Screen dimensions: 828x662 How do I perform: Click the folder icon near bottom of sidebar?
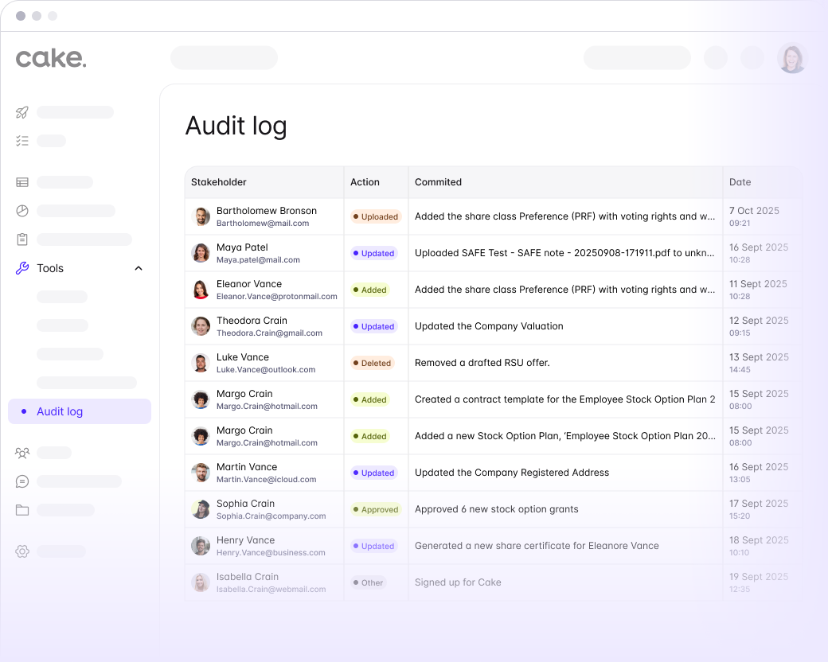click(x=21, y=509)
